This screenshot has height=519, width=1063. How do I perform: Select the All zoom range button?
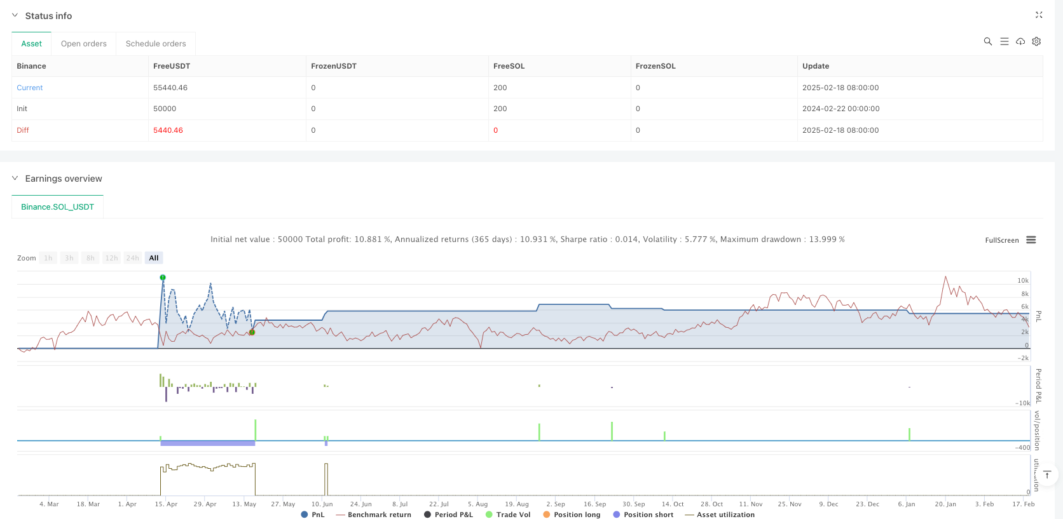pos(154,258)
